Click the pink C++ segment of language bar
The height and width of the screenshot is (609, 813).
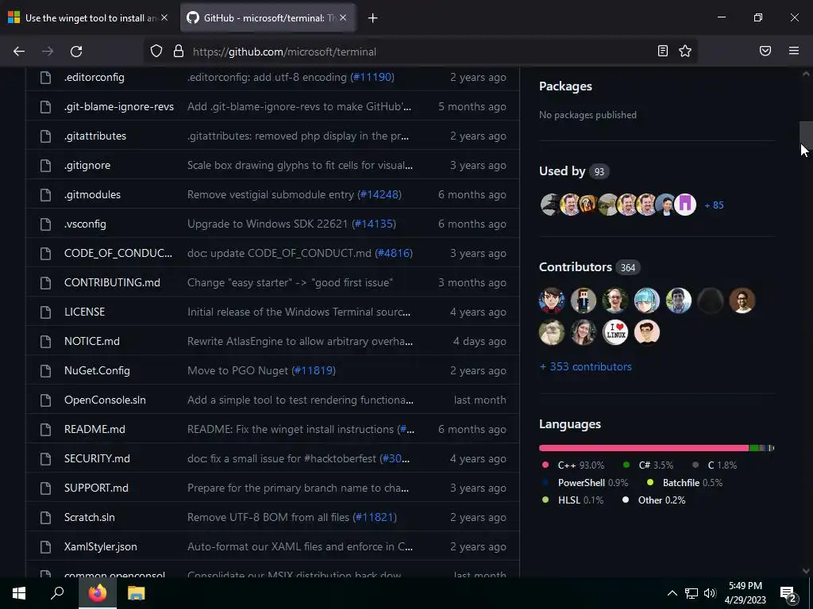[644, 448]
